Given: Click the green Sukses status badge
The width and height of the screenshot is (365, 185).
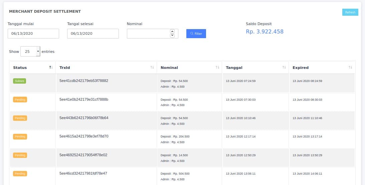Looking at the screenshot, I should [20, 81].
